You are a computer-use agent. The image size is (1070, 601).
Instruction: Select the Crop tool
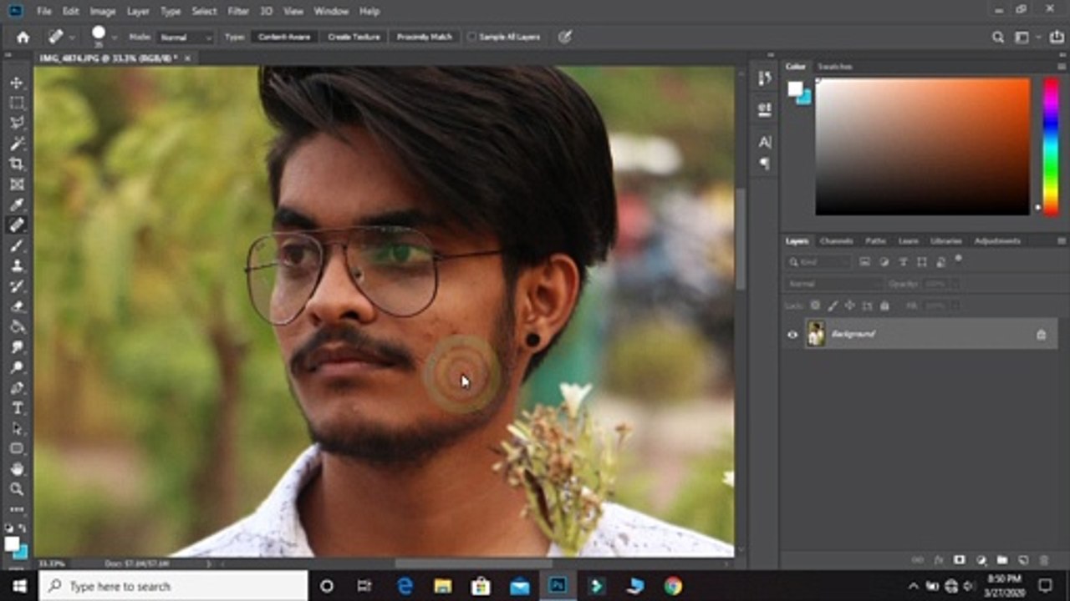17,164
